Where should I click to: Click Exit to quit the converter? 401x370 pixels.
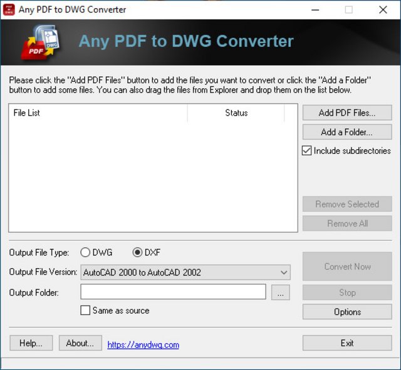[347, 343]
